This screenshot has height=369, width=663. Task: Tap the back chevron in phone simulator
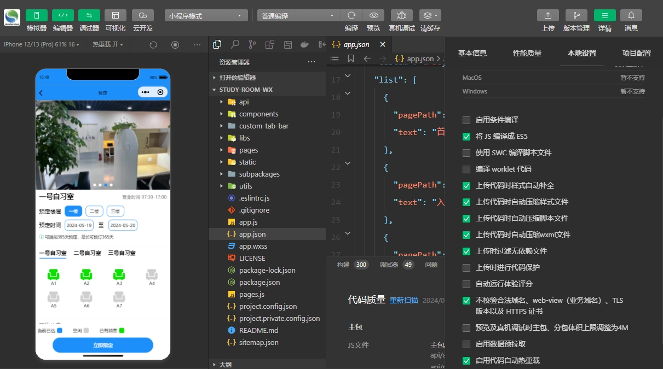pos(41,93)
